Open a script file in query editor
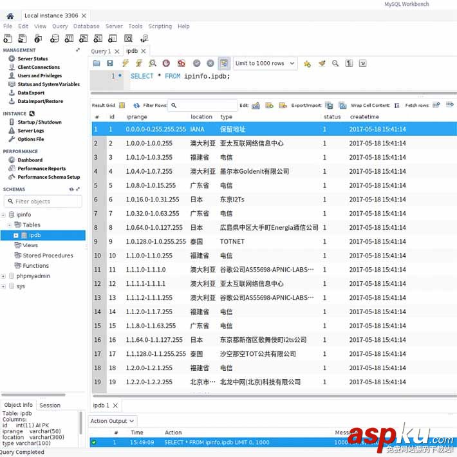This screenshot has width=457, height=457. [97, 63]
